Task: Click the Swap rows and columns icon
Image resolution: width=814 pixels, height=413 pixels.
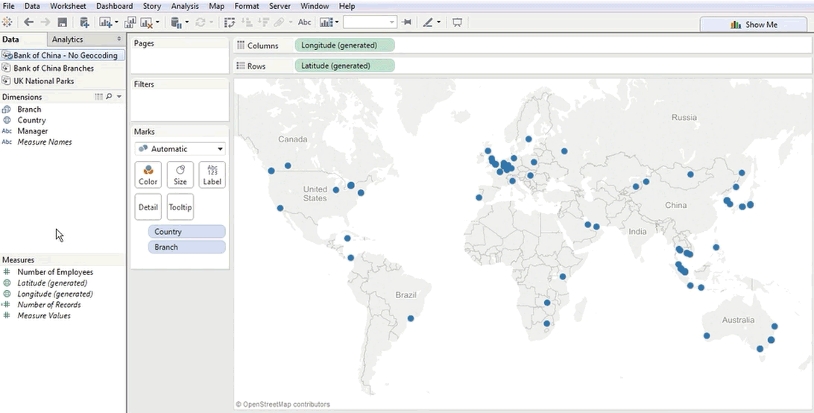Action: [x=230, y=22]
